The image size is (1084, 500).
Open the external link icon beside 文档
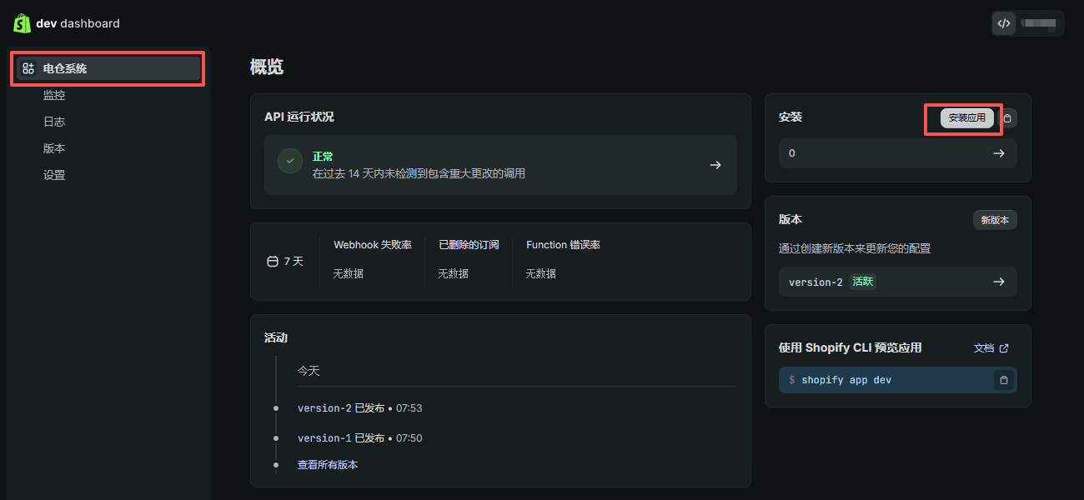tap(1004, 348)
